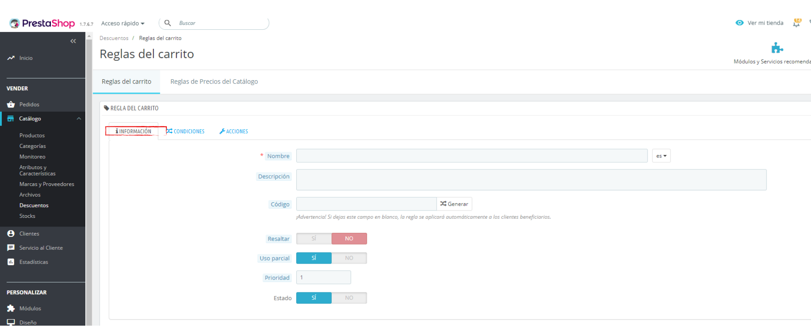This screenshot has width=811, height=336.
Task: Click the Diseño monitor icon
Action: (x=11, y=322)
